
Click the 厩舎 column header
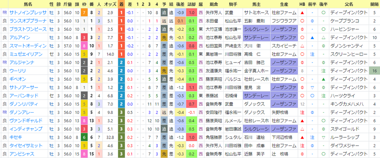(214, 4)
